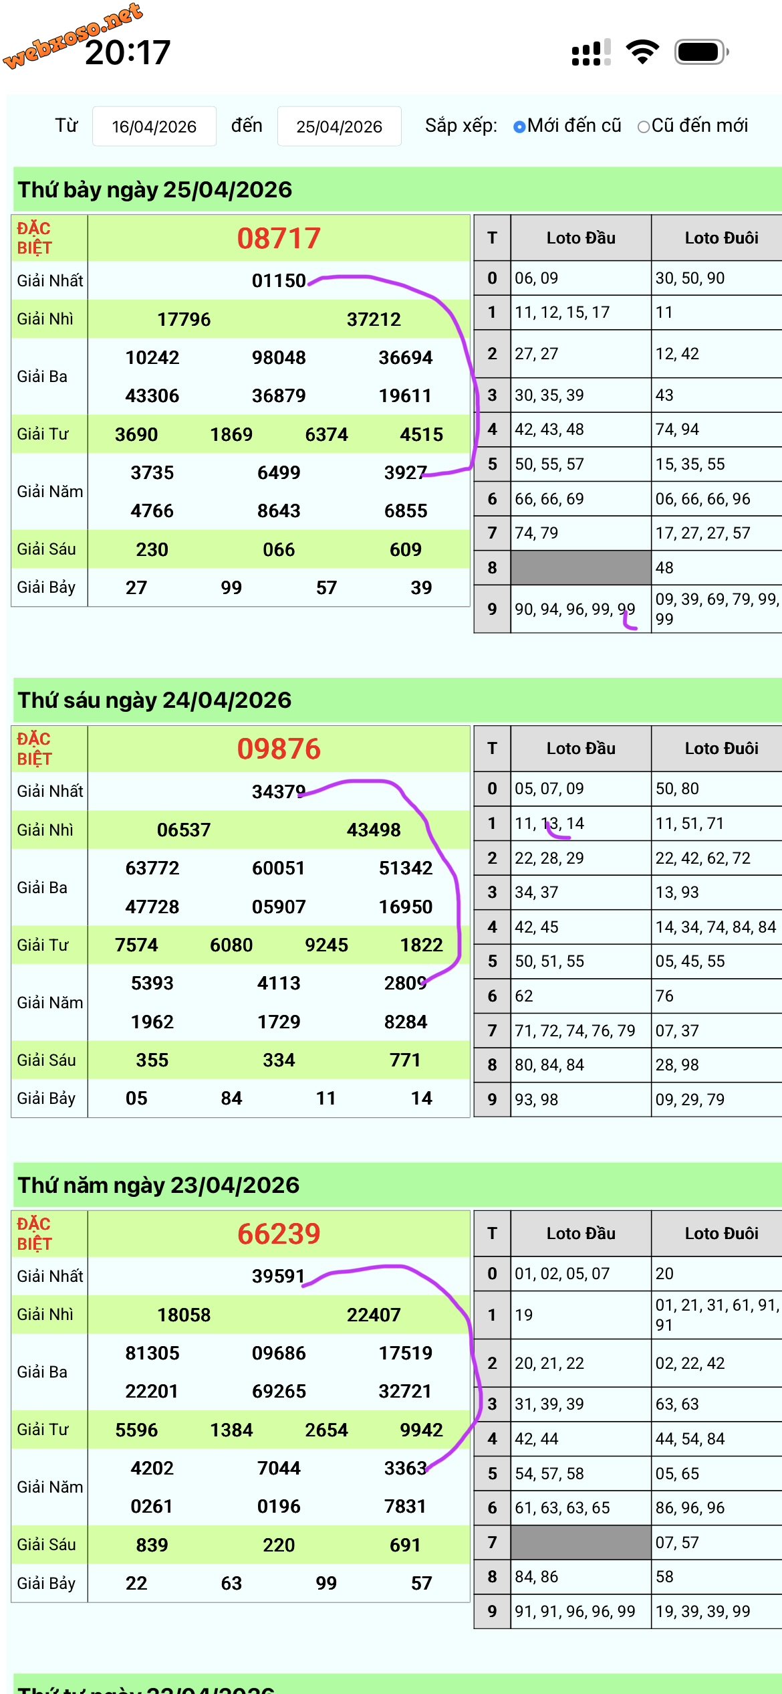Click special prize number 66239
This screenshot has height=1694, width=782.
(x=279, y=1234)
